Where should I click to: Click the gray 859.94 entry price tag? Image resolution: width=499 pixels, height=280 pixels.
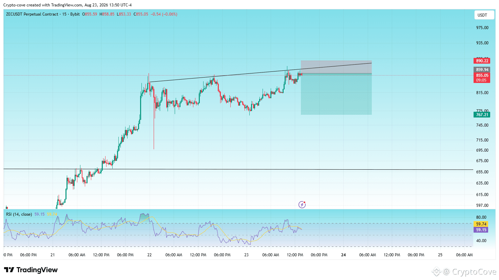click(482, 70)
